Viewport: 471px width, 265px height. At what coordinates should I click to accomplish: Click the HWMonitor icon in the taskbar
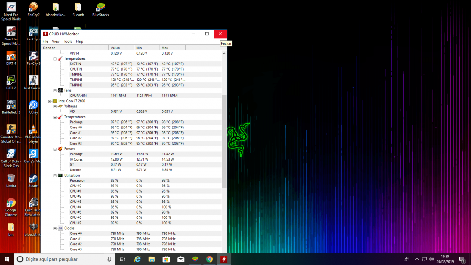pyautogui.click(x=224, y=259)
